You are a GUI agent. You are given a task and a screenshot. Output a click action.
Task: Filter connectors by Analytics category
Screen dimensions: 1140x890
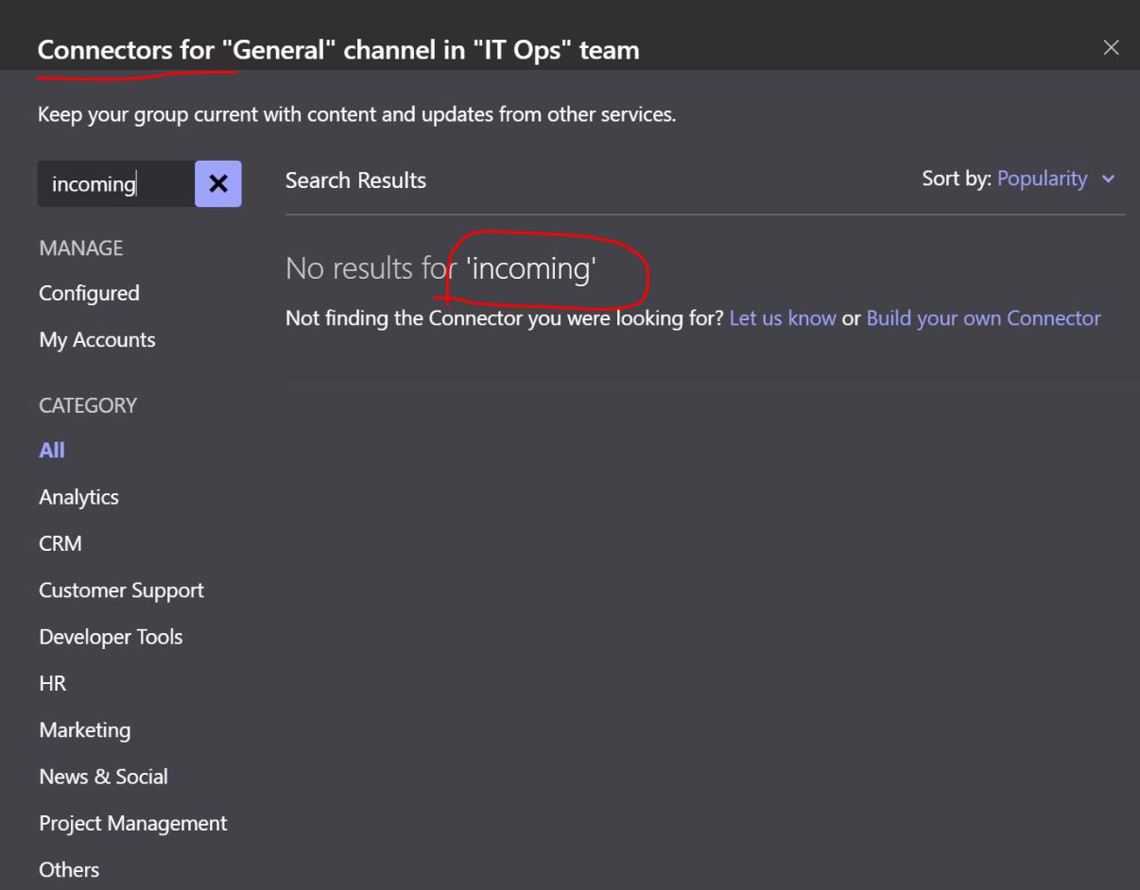(79, 496)
